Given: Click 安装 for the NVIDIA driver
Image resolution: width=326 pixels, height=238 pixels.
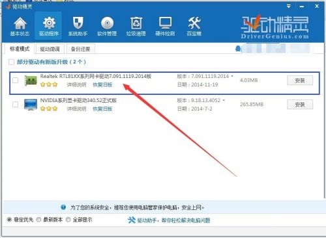Looking at the screenshot, I should 300,105.
